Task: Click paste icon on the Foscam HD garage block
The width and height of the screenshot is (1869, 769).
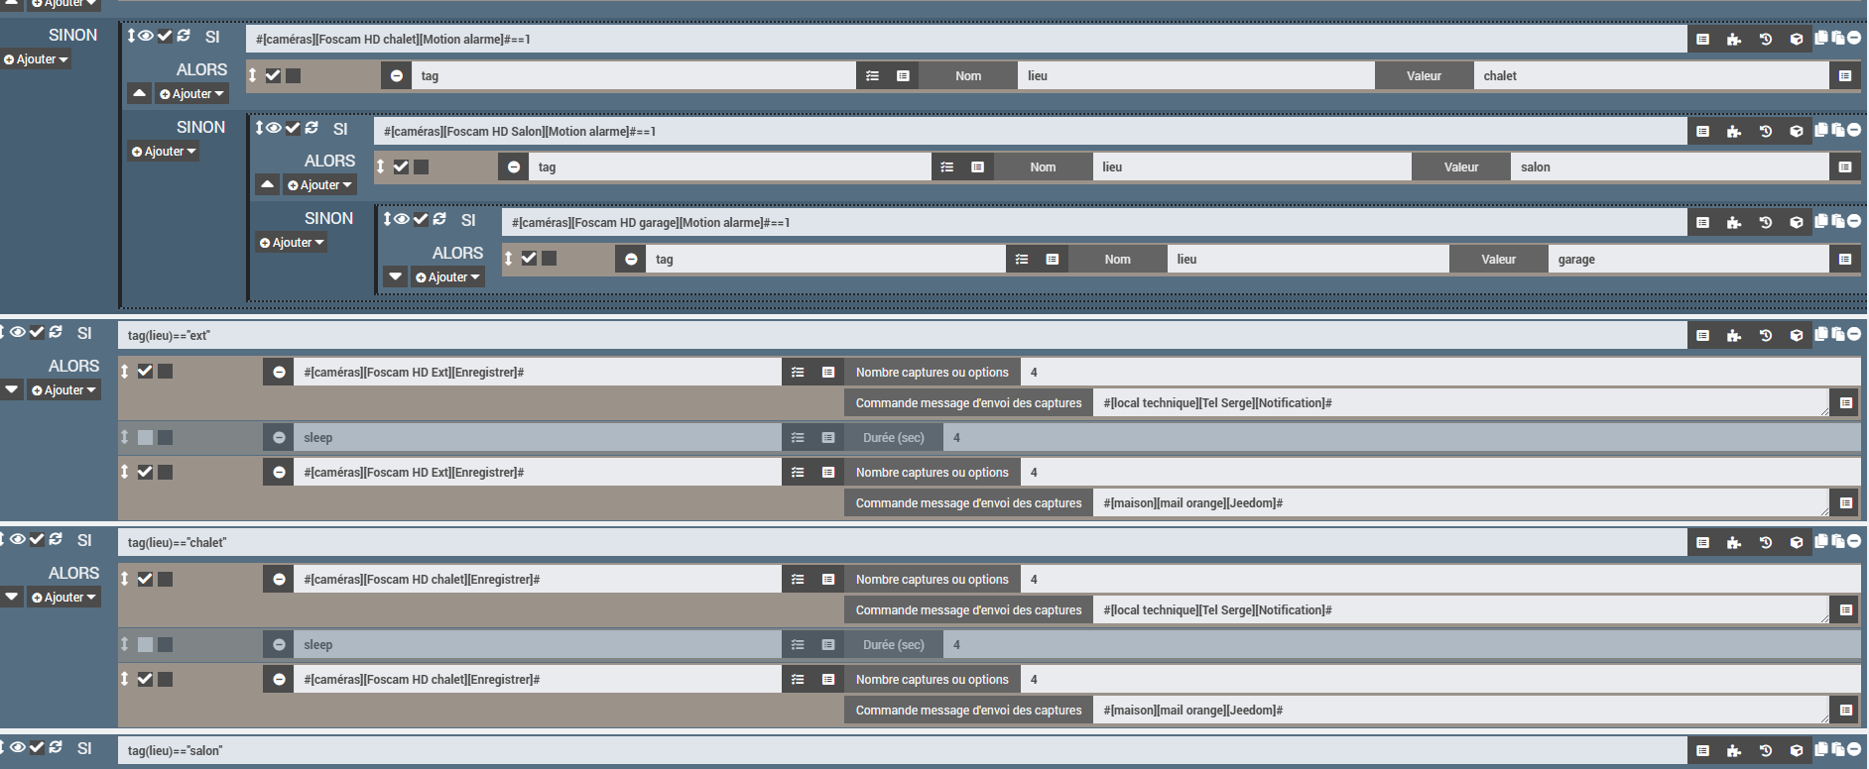Action: [1838, 222]
